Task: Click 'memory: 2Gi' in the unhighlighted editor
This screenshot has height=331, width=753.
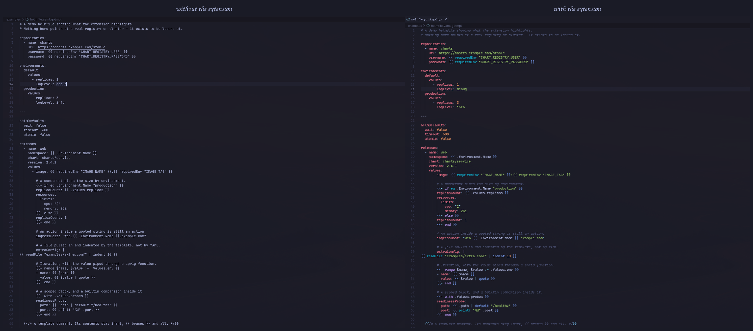Action: 55,208
